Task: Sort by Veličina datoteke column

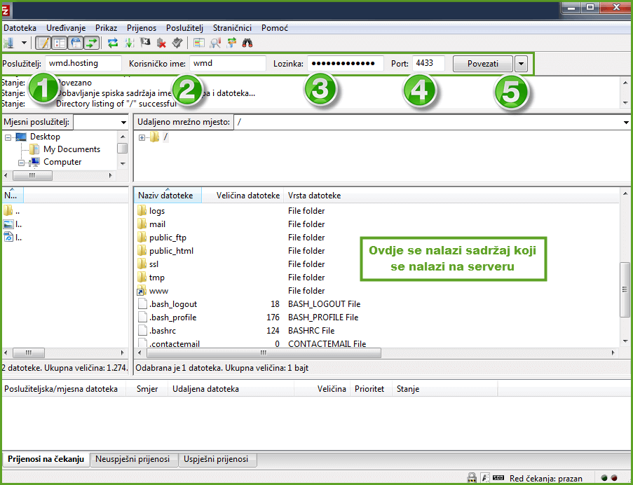Action: 243,196
